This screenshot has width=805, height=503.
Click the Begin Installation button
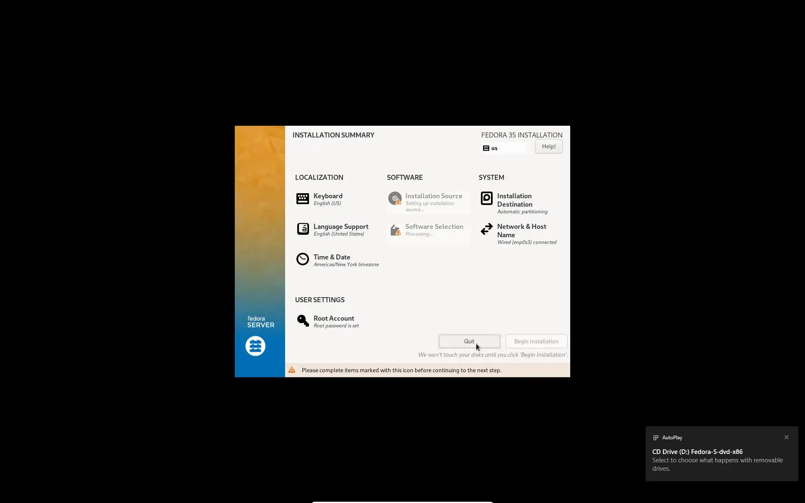536,341
